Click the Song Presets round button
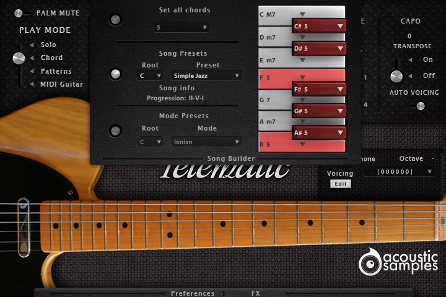The width and height of the screenshot is (446, 297). [x=115, y=74]
